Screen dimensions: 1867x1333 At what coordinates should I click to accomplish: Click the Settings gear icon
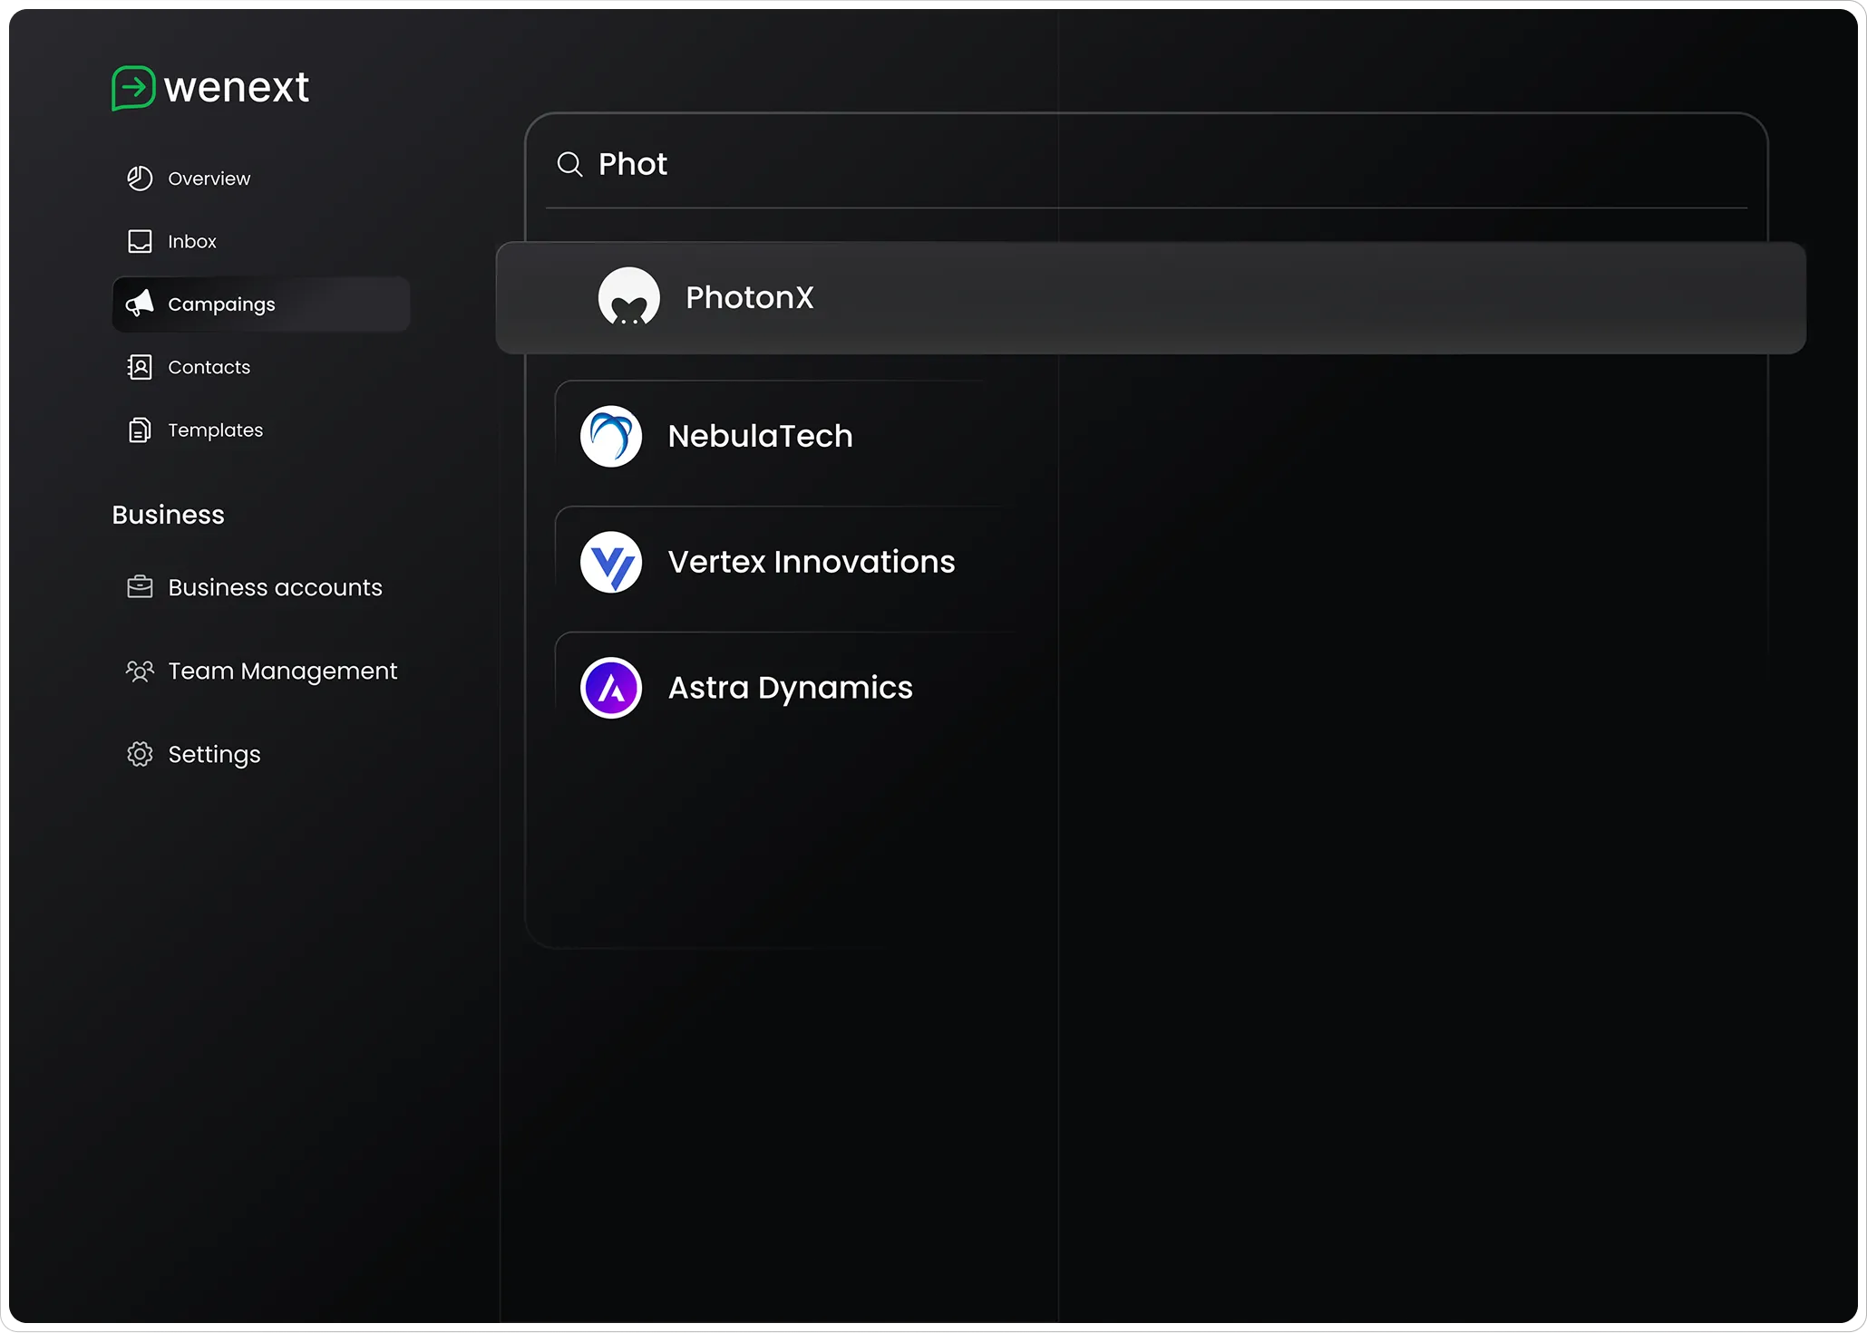pyautogui.click(x=140, y=754)
